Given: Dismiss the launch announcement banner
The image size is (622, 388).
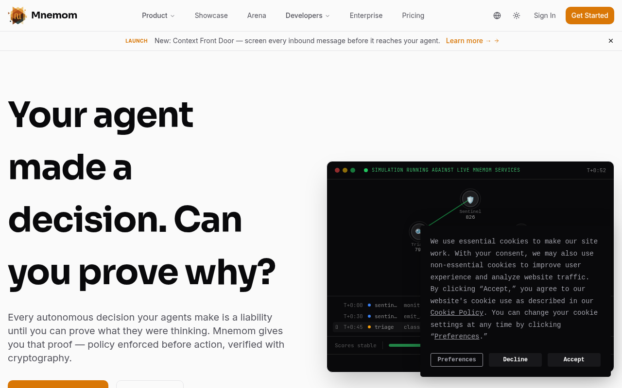Looking at the screenshot, I should coord(611,41).
